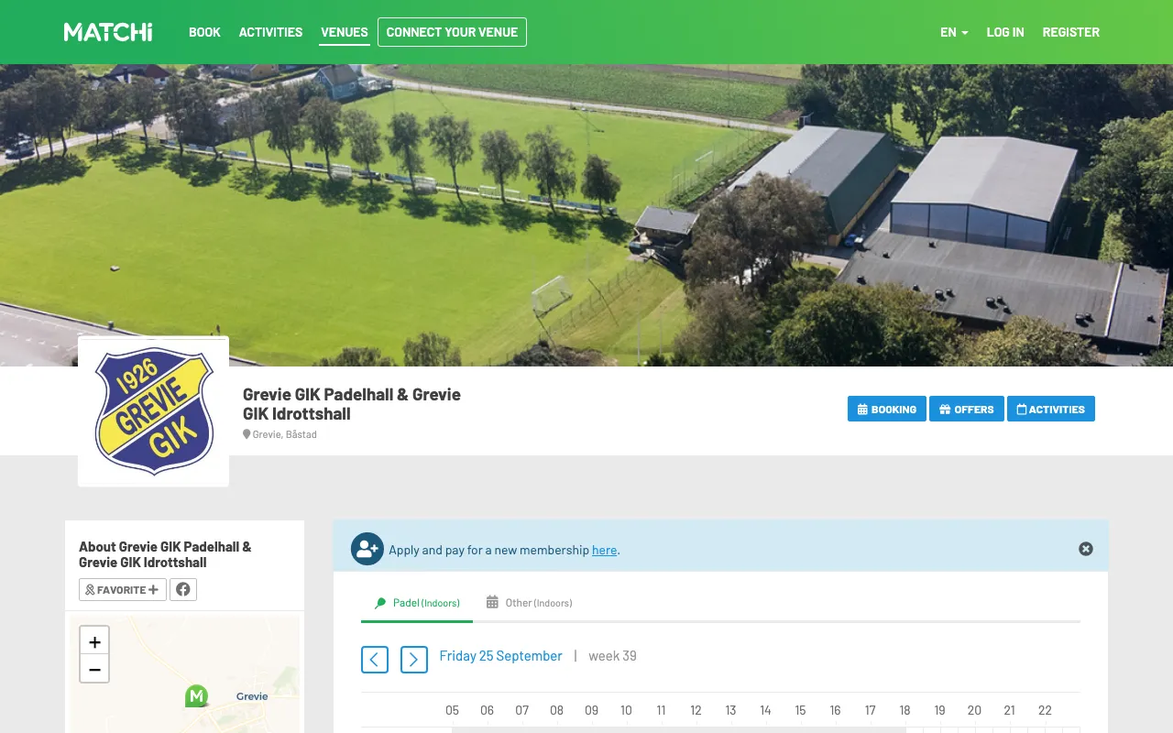Click CONNECT YOUR VENUE button

coord(452,32)
